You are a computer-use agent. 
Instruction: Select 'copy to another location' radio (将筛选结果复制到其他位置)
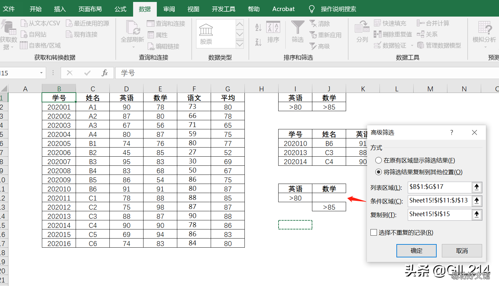point(379,172)
